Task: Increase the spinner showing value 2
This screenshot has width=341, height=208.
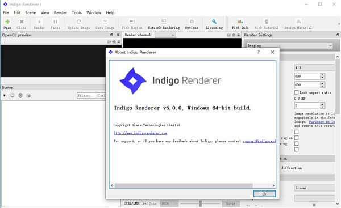Action: click(x=322, y=104)
